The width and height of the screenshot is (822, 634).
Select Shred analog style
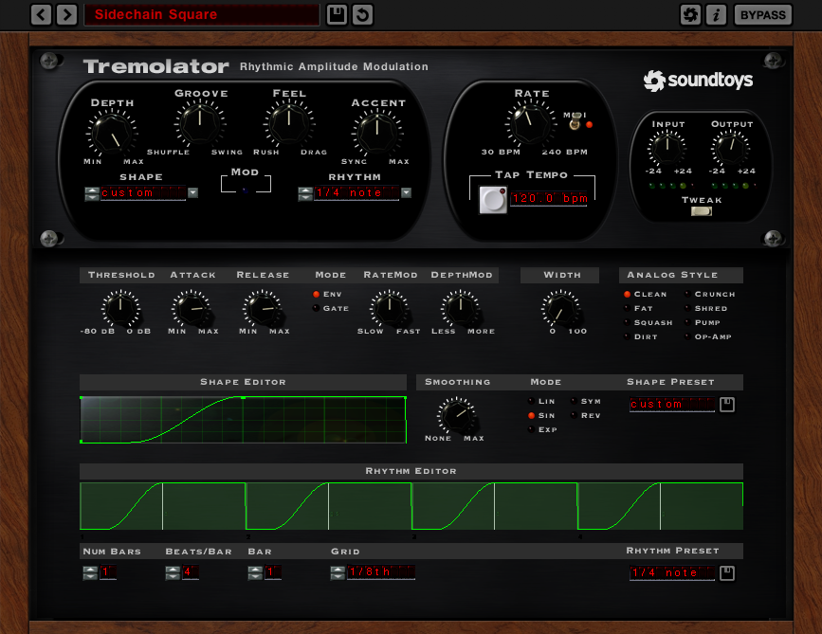(706, 308)
